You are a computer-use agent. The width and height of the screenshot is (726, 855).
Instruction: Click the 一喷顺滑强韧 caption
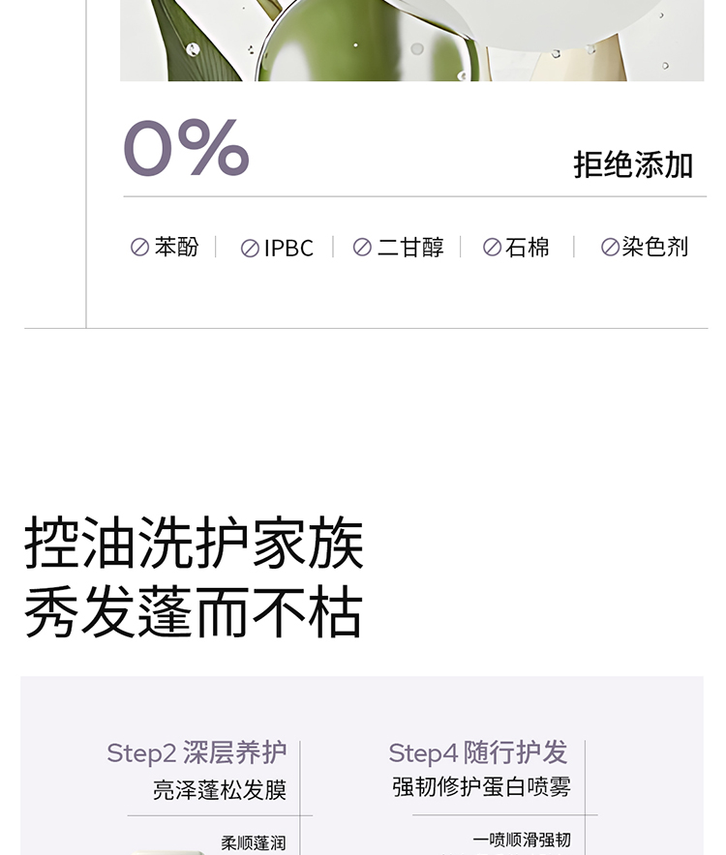[x=522, y=840]
